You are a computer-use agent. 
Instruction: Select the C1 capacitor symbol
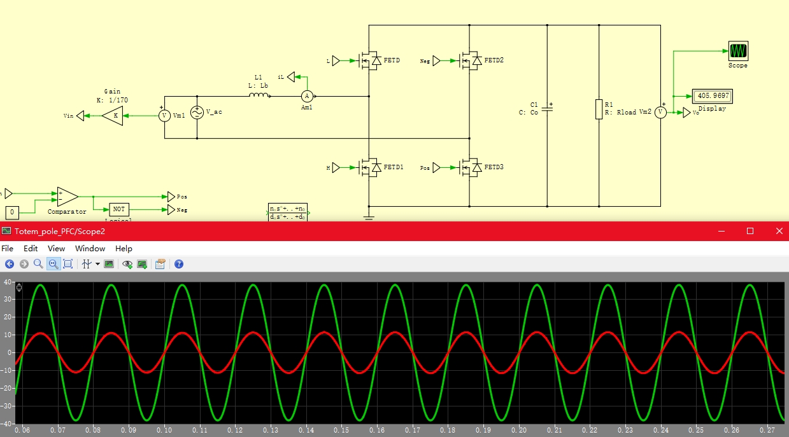coord(547,109)
